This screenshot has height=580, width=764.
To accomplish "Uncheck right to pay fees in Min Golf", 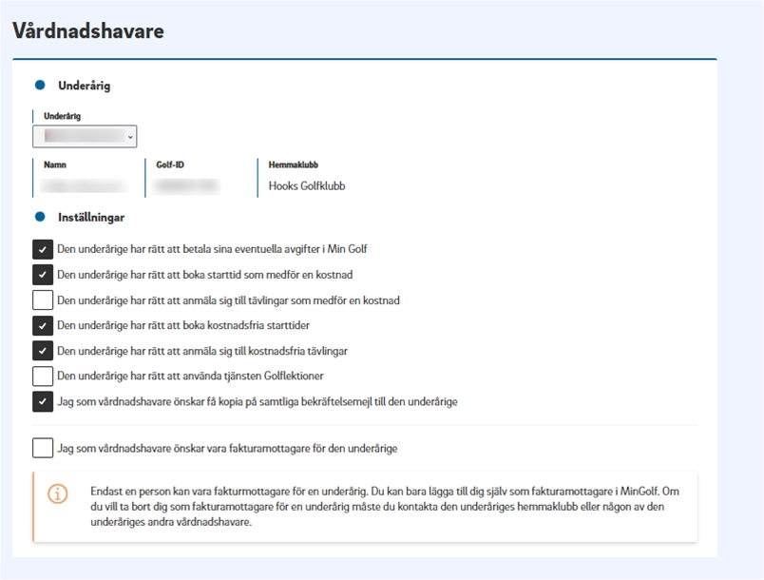I will coord(43,249).
